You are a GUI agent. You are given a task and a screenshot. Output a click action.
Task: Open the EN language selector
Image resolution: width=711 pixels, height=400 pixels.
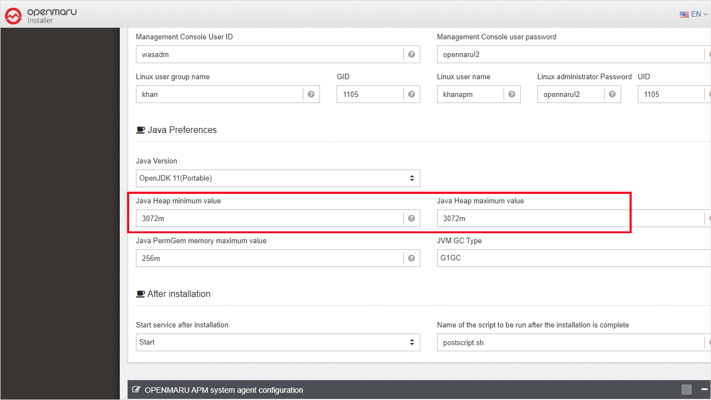pos(694,14)
